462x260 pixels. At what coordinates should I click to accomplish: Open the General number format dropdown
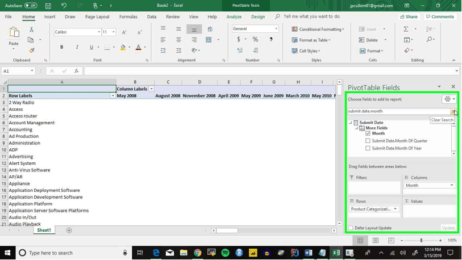pos(276,29)
